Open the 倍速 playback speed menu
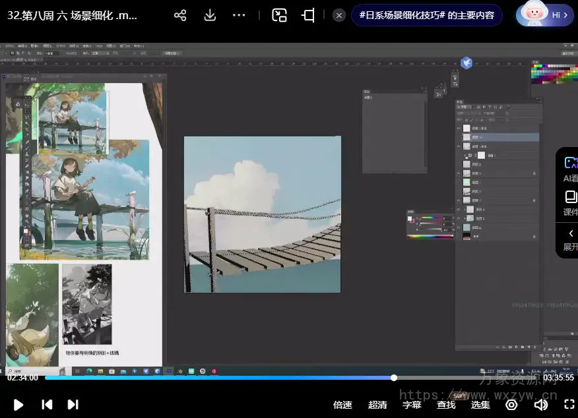The height and width of the screenshot is (418, 578). coord(342,404)
